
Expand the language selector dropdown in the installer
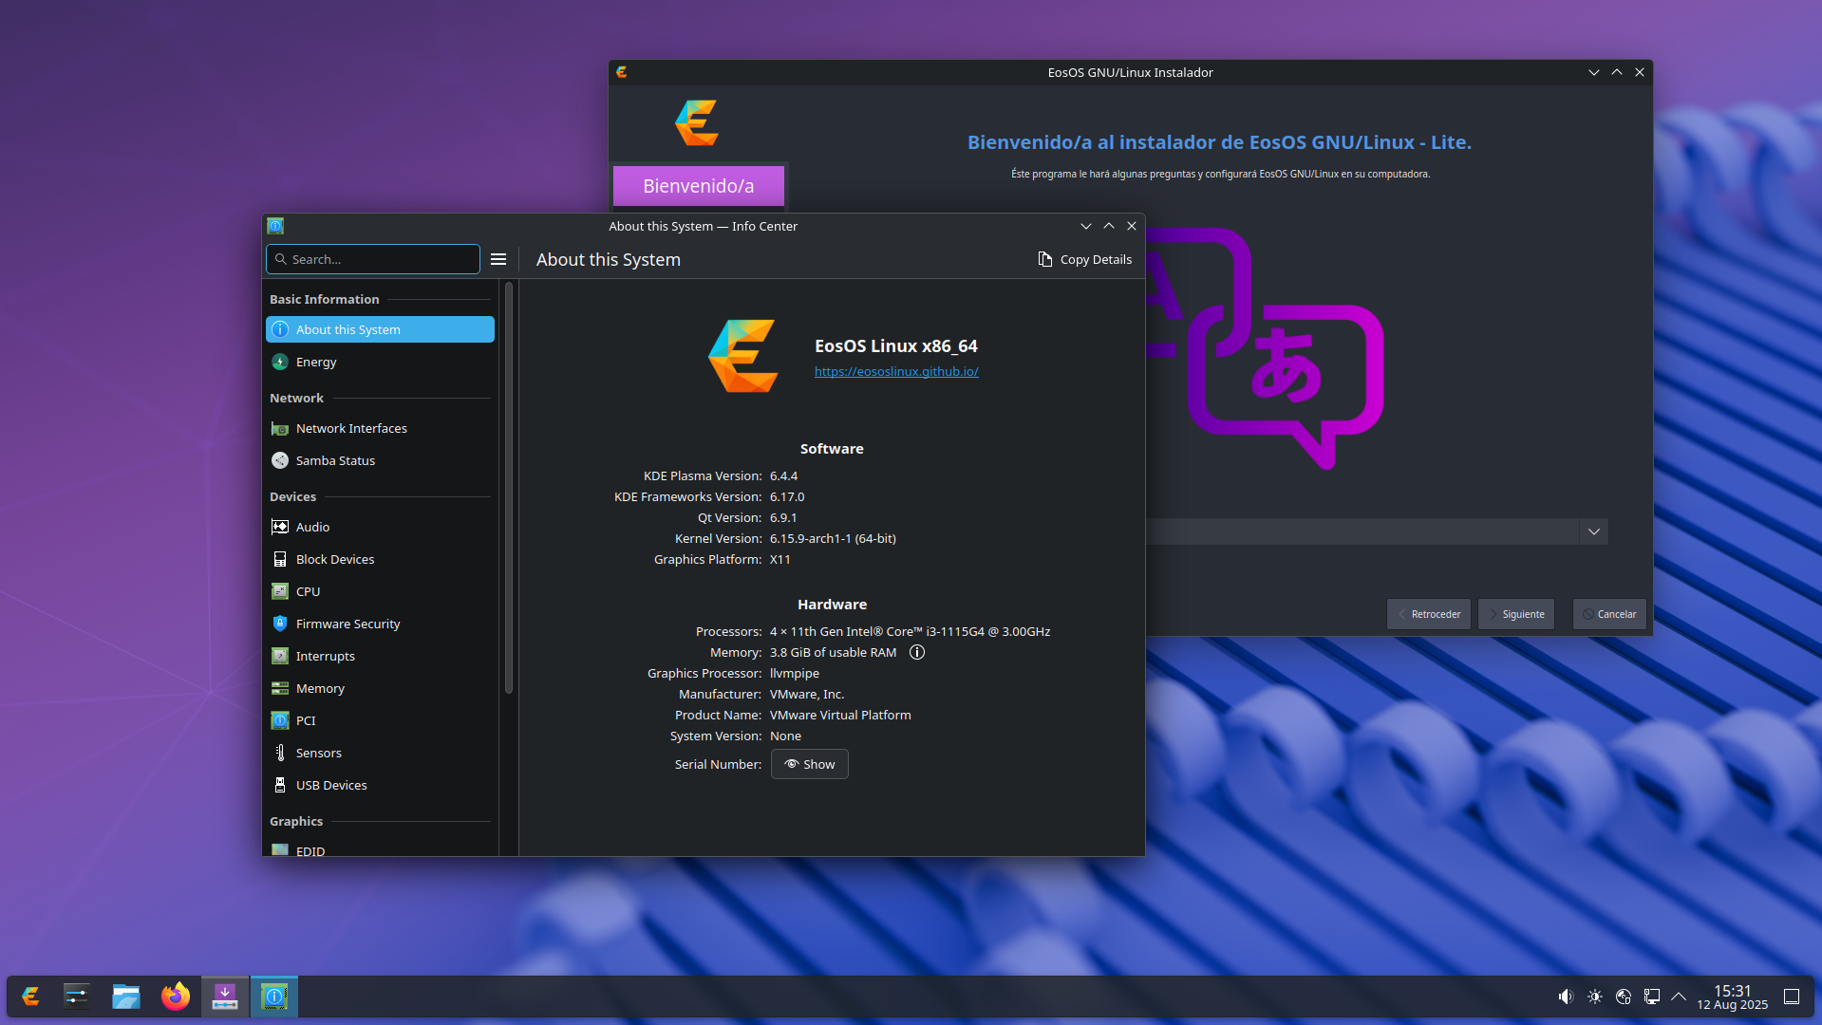(x=1593, y=531)
